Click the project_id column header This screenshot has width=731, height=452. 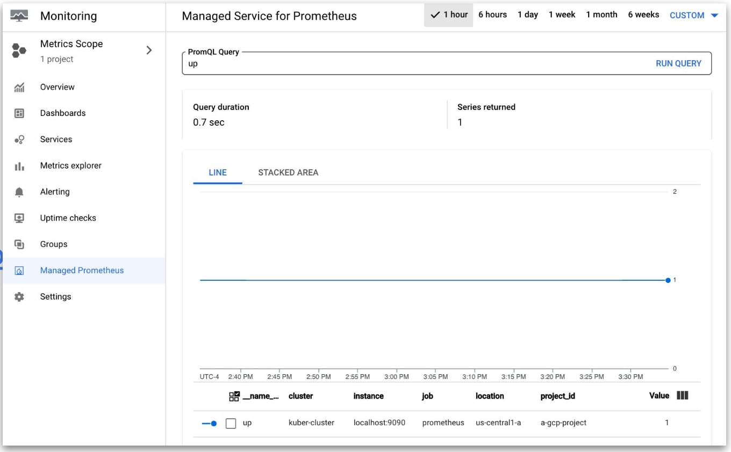pyautogui.click(x=558, y=396)
